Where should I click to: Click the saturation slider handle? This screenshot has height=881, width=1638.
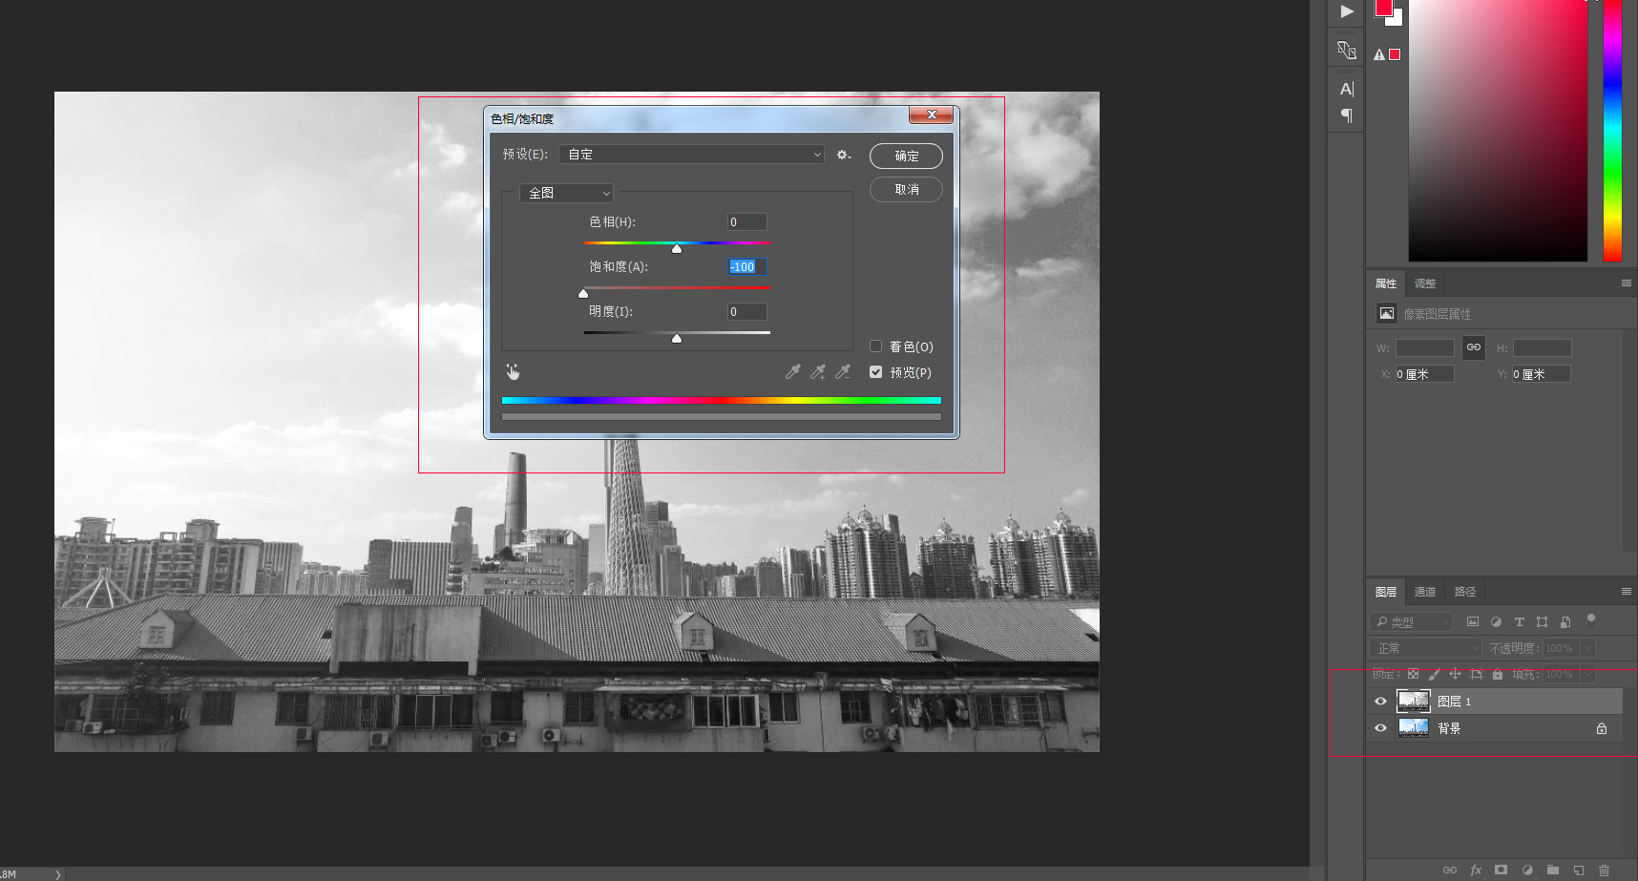(x=583, y=293)
